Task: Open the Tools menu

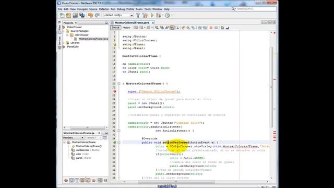Action: tap(147, 9)
